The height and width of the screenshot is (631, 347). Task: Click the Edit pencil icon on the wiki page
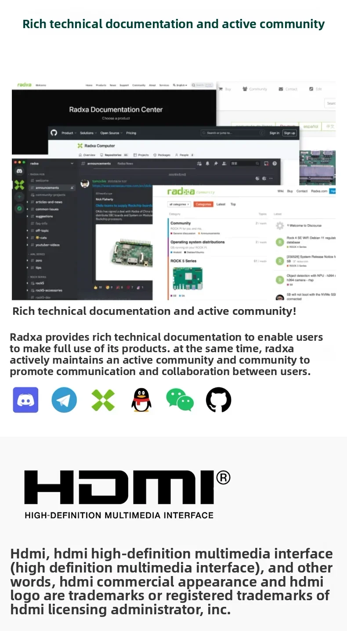311,89
